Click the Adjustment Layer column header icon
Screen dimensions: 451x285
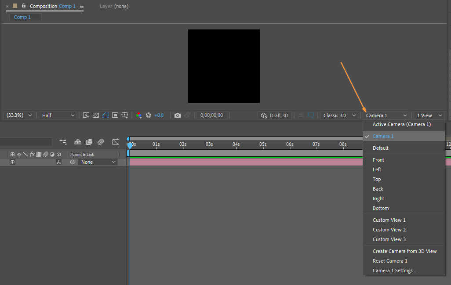pyautogui.click(x=52, y=154)
